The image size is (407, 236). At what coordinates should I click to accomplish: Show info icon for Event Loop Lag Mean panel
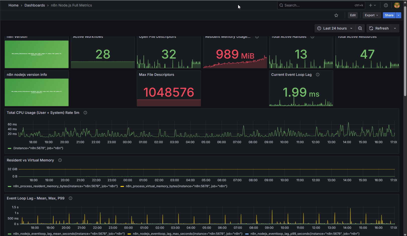[71, 198]
